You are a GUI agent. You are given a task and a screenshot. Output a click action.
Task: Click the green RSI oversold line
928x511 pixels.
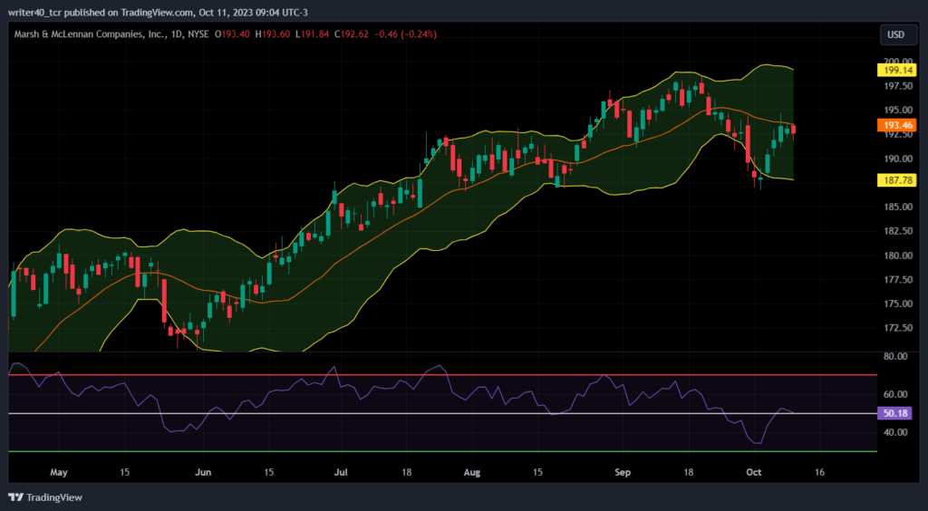pos(442,452)
